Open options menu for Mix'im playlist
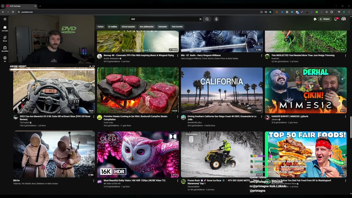This screenshot has height=198, width=352. 94,181
